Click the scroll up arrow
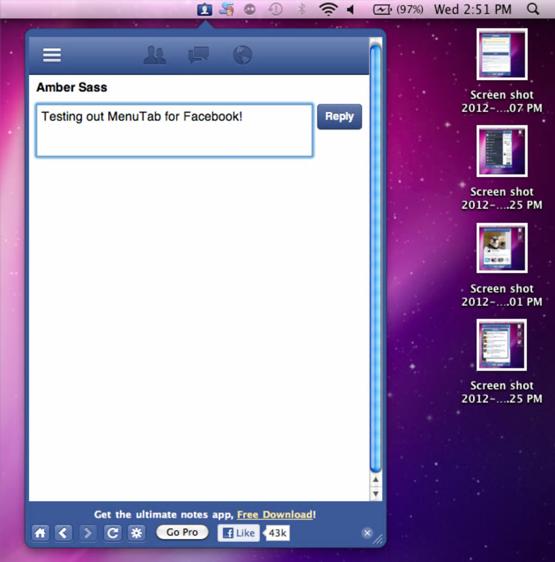The height and width of the screenshot is (562, 555). point(375,479)
